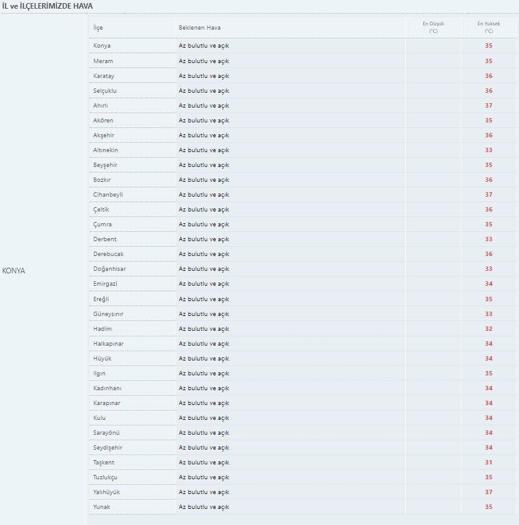Select Akşehir in the district list
519x525 pixels.
click(104, 135)
